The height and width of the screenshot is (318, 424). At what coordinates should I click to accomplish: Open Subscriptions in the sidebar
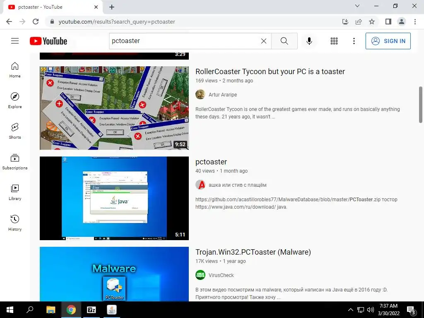click(x=15, y=161)
